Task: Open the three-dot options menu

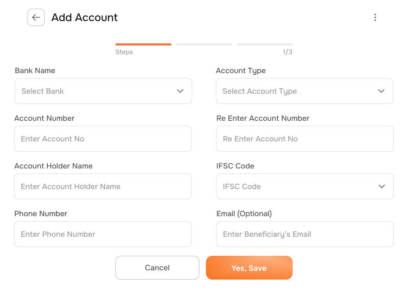Action: 375,17
